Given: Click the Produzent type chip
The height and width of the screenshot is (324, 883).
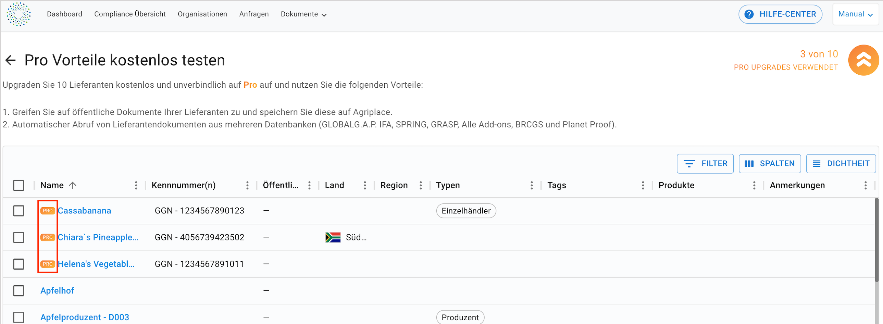Looking at the screenshot, I should tap(460, 317).
